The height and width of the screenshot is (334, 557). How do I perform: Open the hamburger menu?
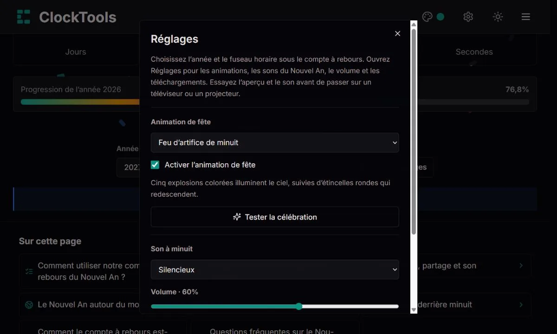click(525, 17)
